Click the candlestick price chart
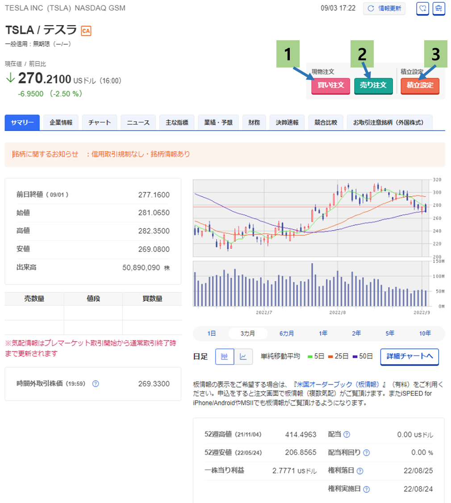This screenshot has height=503, width=451. point(311,218)
